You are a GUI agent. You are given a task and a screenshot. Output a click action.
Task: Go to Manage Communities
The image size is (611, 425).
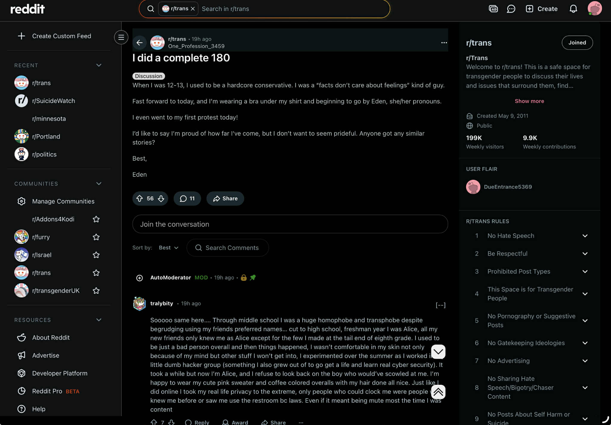click(63, 201)
